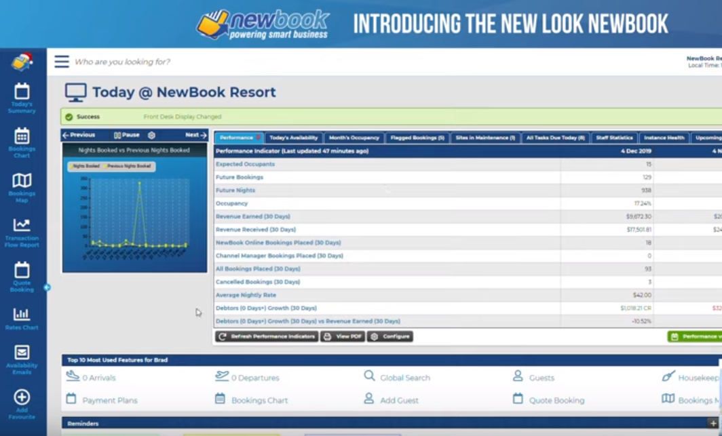This screenshot has height=436, width=722.
Task: Click Revenue Received (30 Days) link
Action: coord(256,229)
